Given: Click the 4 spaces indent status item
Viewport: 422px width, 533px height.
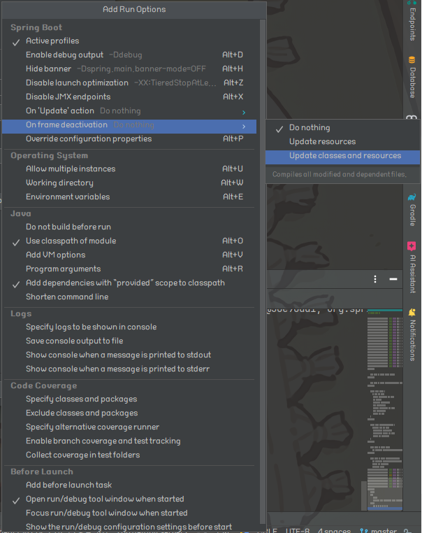Looking at the screenshot, I should [334, 530].
